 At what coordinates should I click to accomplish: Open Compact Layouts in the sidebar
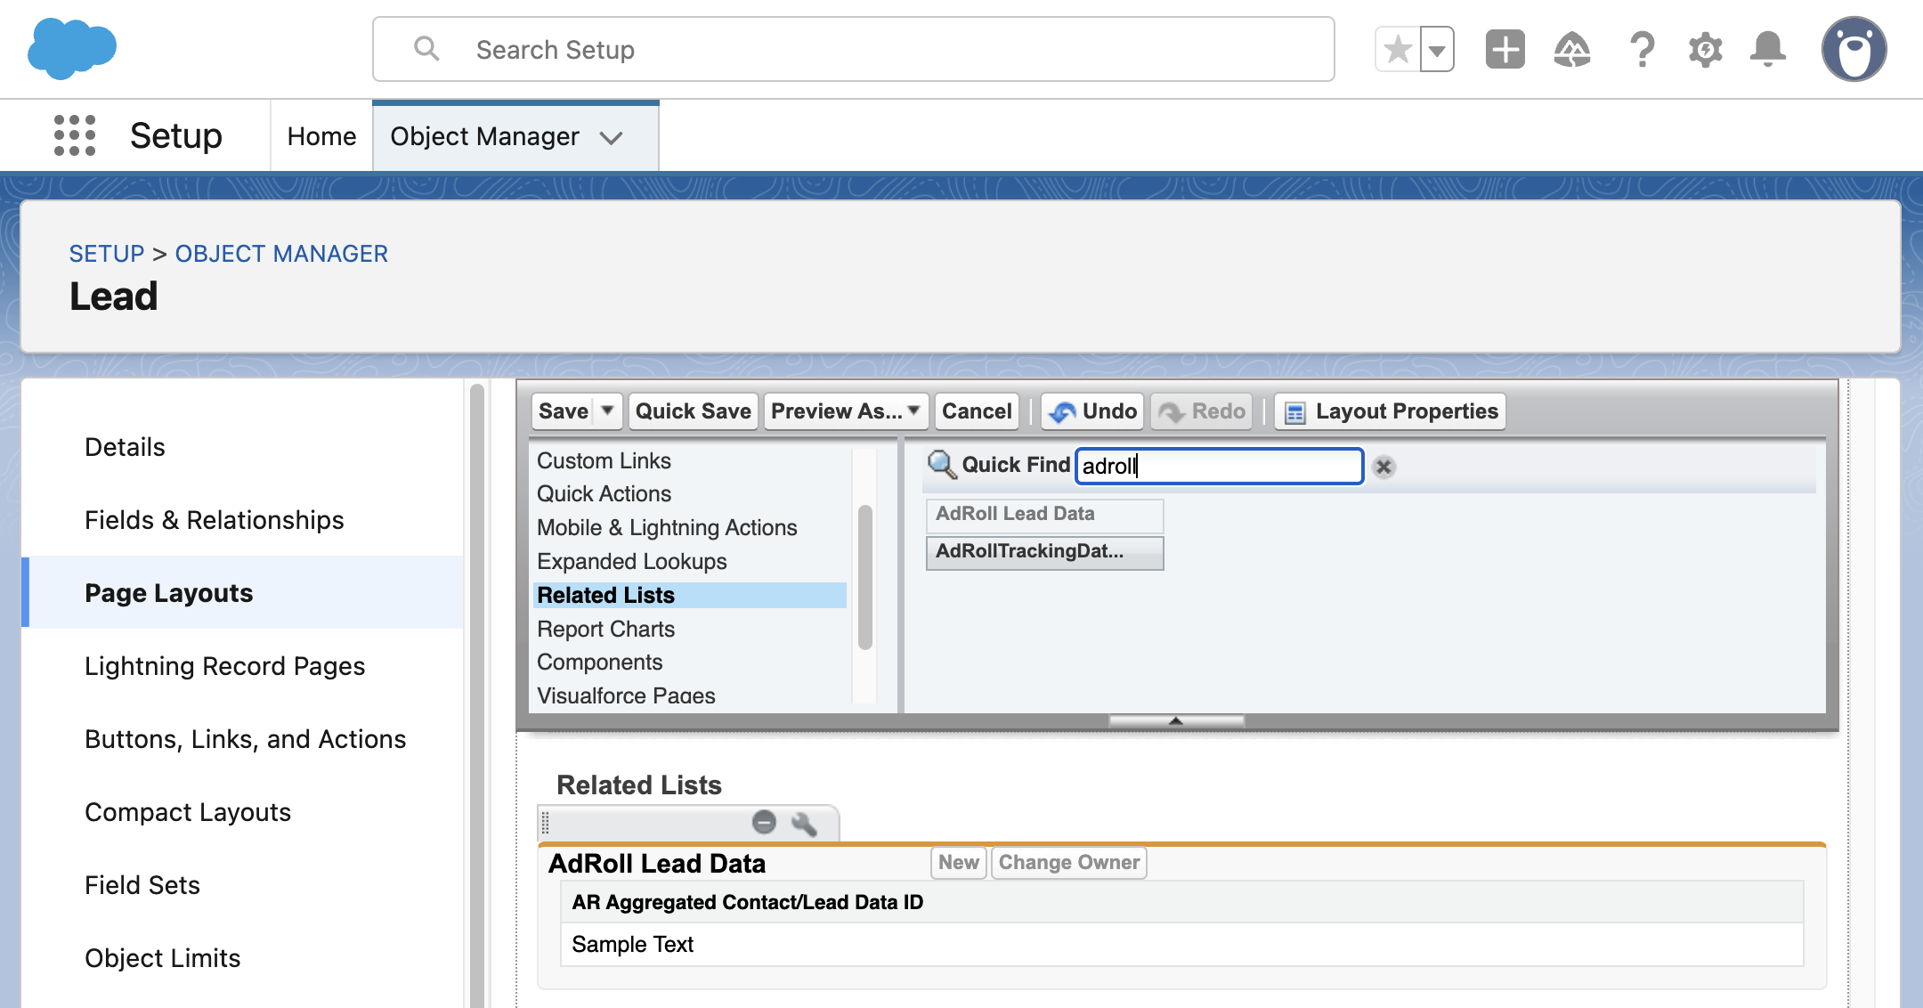tap(242, 812)
